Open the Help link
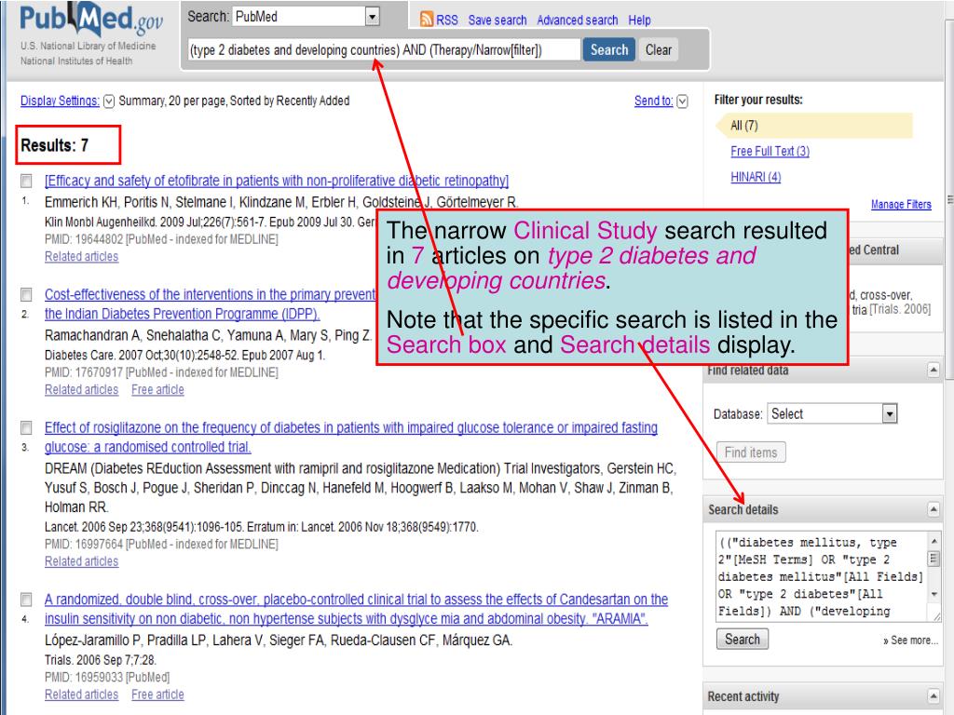Viewport: 954px width, 715px height. [x=639, y=20]
